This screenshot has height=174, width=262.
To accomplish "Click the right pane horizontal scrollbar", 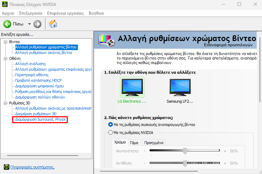I will (x=149, y=171).
